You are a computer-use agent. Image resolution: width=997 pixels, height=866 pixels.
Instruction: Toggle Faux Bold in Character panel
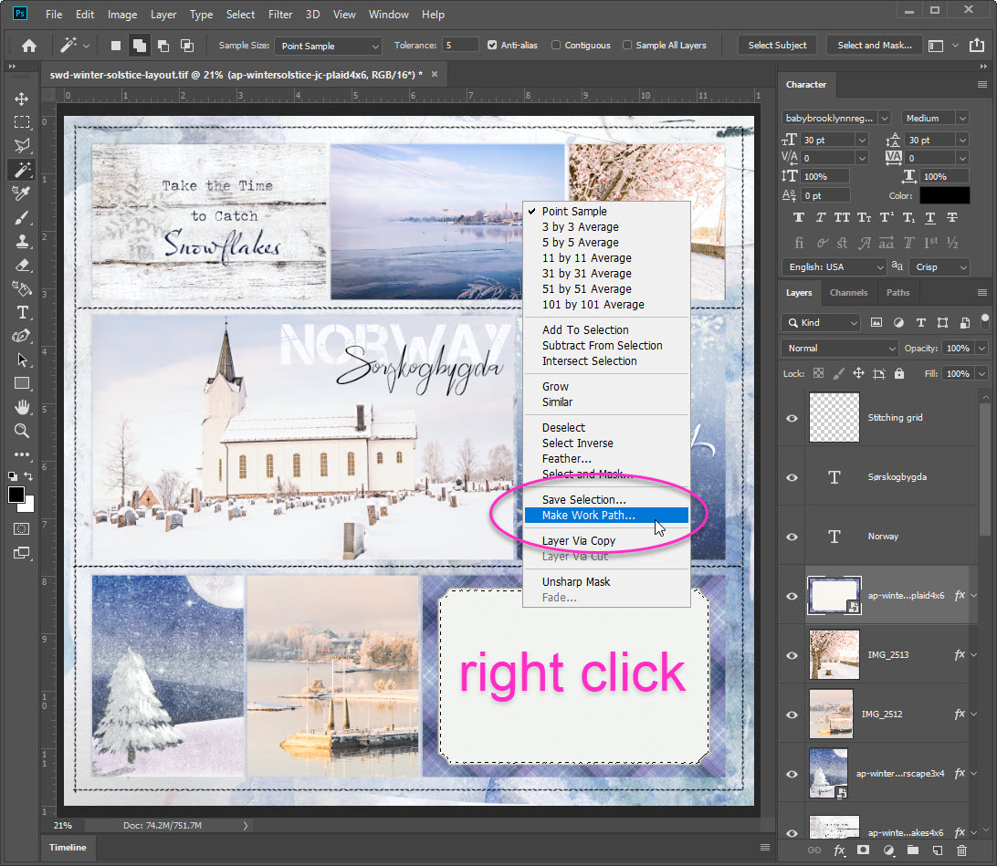[799, 217]
